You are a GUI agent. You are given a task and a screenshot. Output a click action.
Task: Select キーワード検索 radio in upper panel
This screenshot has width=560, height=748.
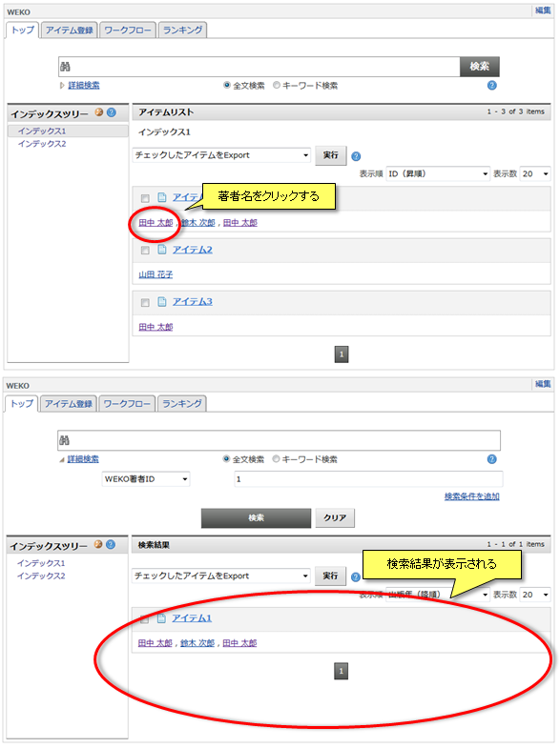(277, 86)
